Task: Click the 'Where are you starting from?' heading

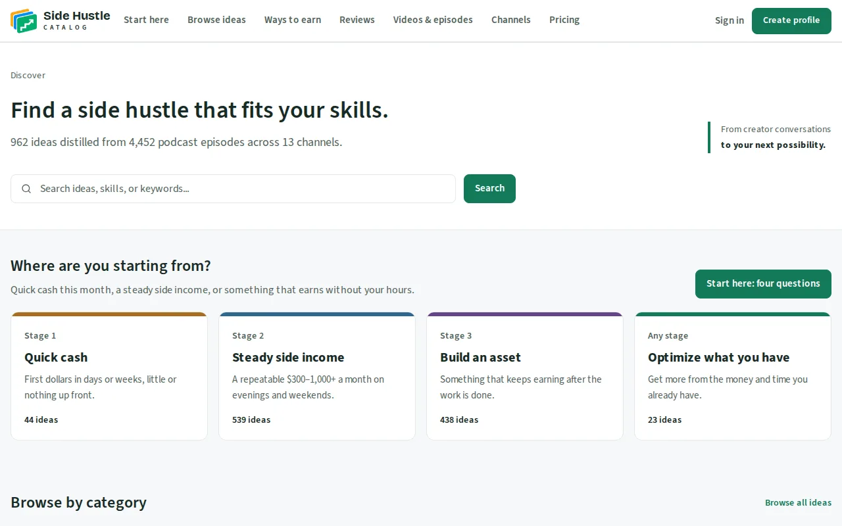Action: point(111,266)
